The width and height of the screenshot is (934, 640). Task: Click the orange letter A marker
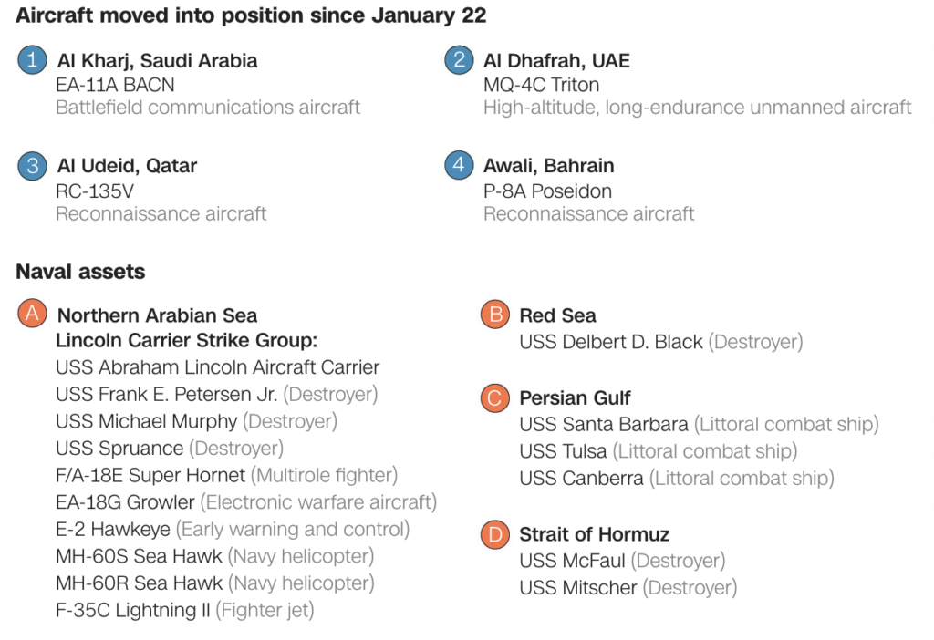point(32,315)
